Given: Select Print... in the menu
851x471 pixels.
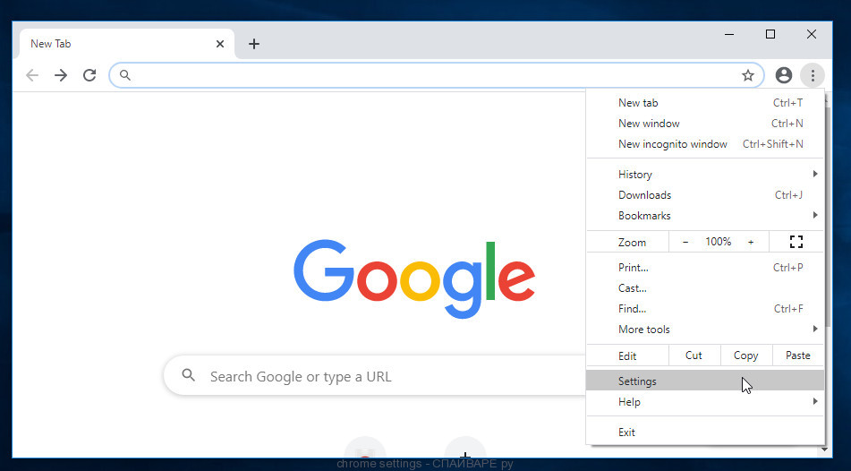Looking at the screenshot, I should click(705, 267).
